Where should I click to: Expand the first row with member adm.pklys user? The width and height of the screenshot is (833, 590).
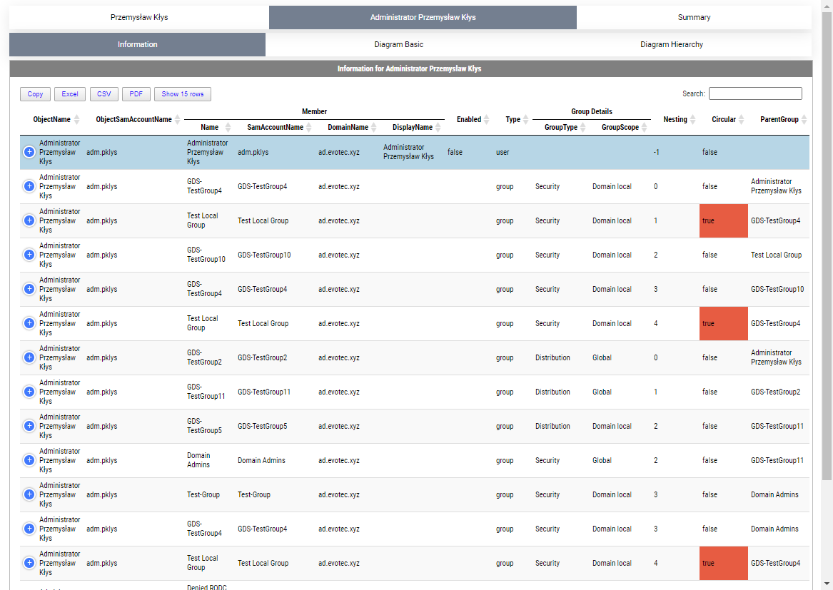[29, 152]
